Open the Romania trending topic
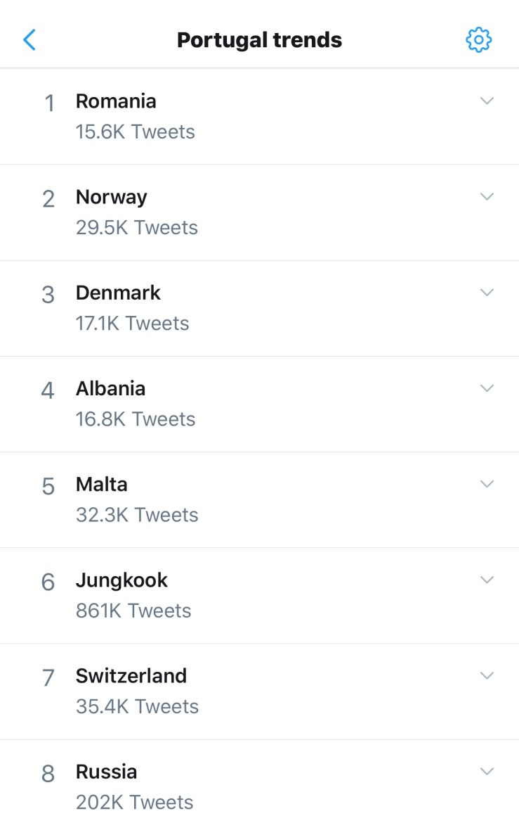Image resolution: width=519 pixels, height=835 pixels. (116, 101)
